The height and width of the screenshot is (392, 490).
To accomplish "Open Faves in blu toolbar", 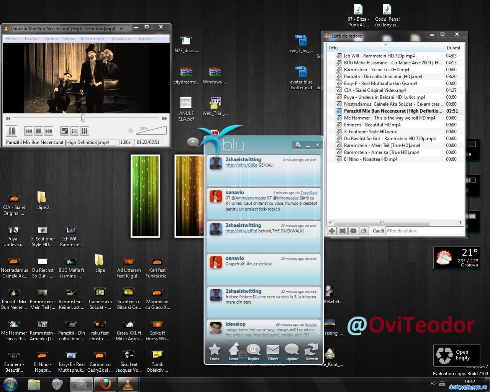I will point(215,352).
